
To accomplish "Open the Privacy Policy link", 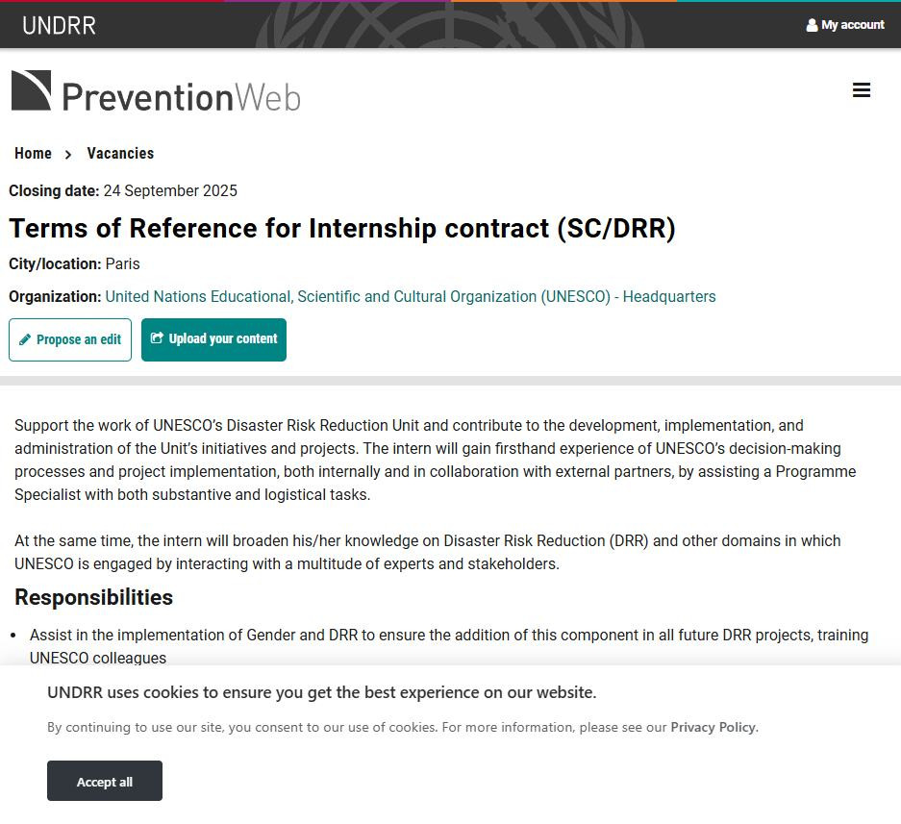I will pos(713,727).
